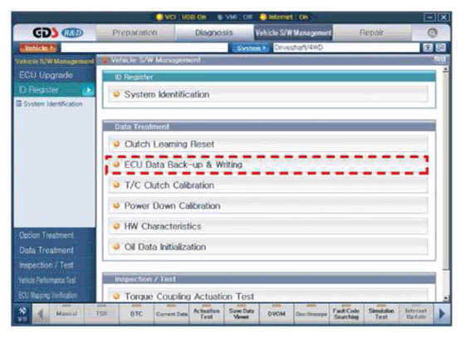Screen dimensions: 465x338
Task: Click the vertical scrollbar of main panel
Action: 445,184
